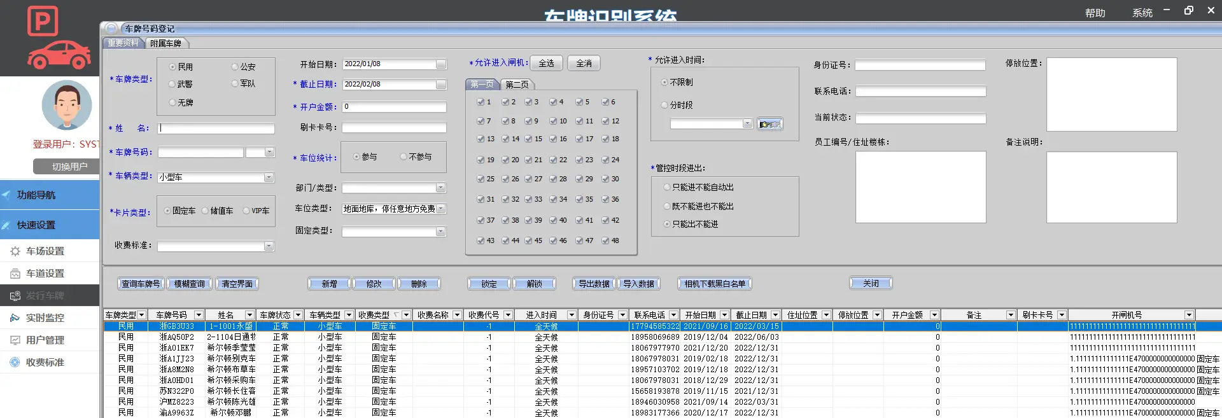Click 删除 button
Image resolution: width=1222 pixels, height=418 pixels.
coord(419,284)
